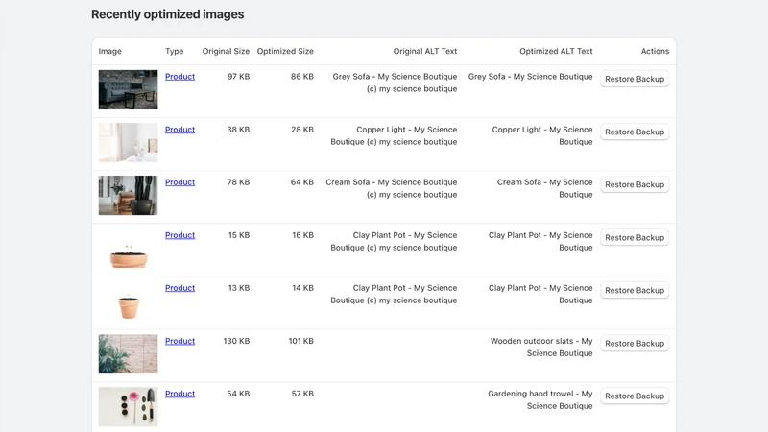Open Product link in Cream Sofa row

[180, 182]
